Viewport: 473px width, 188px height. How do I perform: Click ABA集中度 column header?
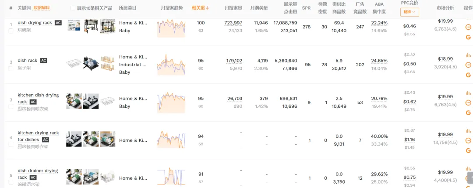379,8
